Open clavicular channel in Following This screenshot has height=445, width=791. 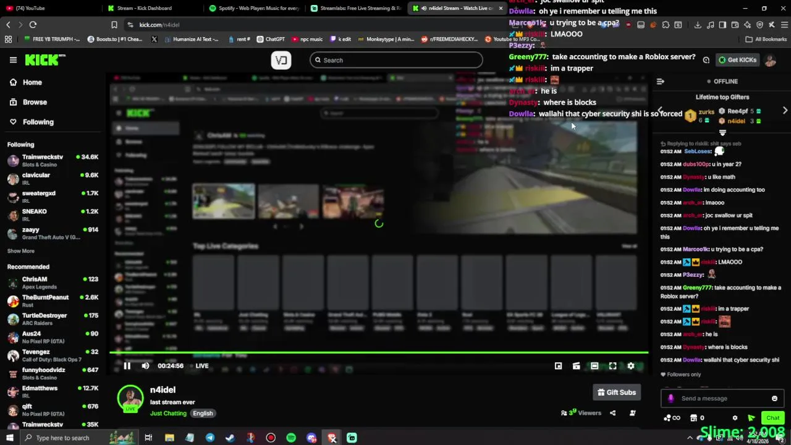[53, 179]
